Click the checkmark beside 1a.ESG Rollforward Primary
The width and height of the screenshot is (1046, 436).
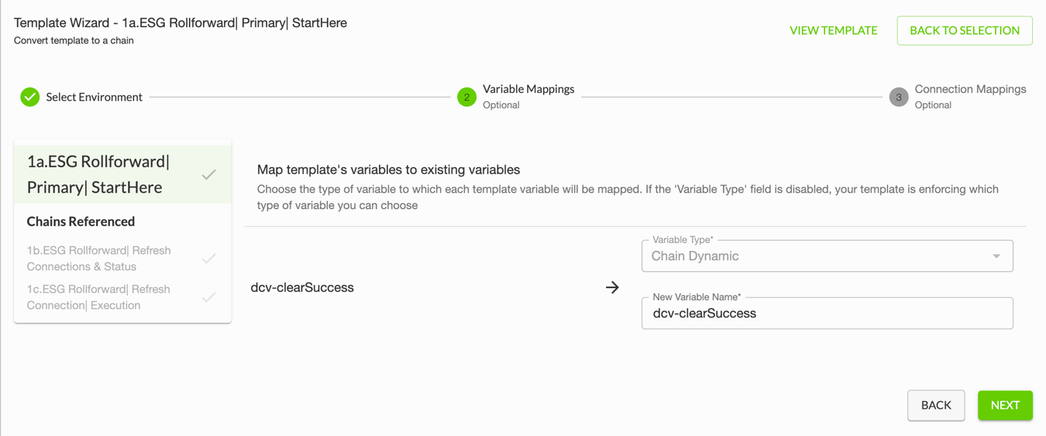click(208, 175)
